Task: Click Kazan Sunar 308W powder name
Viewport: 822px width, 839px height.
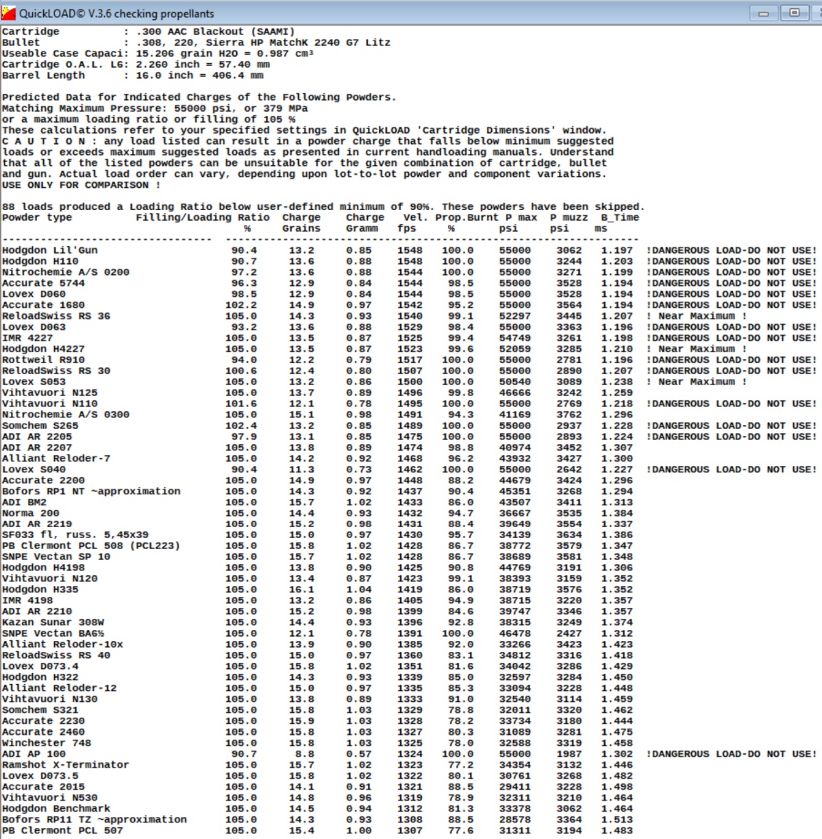Action: tap(53, 622)
